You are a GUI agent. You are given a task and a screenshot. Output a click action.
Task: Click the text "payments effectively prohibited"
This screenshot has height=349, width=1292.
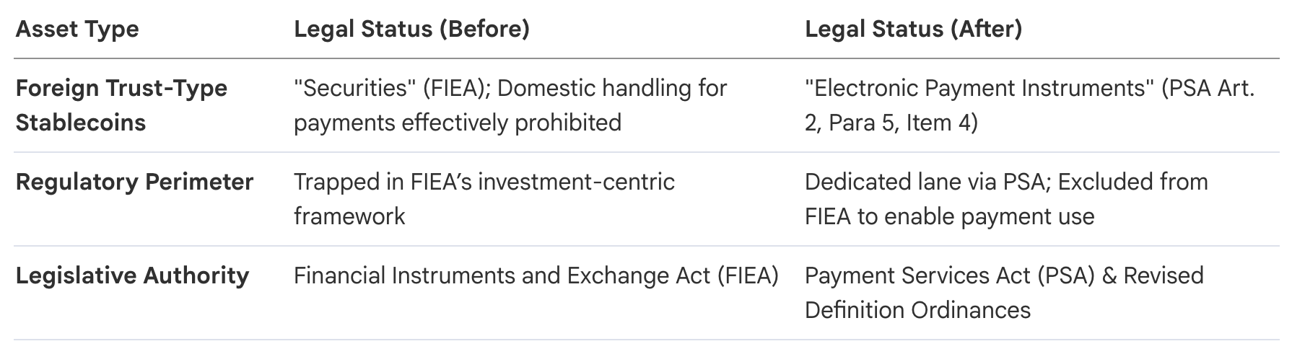pos(458,123)
